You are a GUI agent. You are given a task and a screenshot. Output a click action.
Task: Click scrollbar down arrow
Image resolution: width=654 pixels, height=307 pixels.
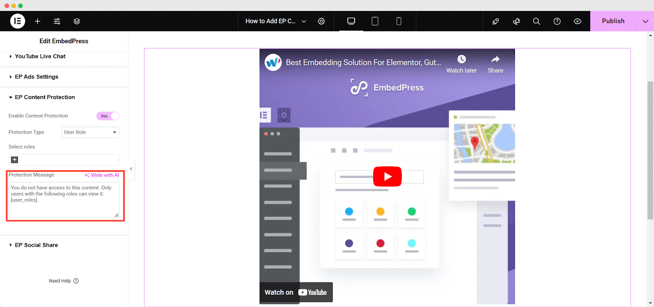coord(650,303)
